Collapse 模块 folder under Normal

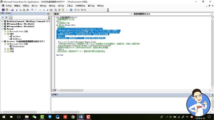5,34
